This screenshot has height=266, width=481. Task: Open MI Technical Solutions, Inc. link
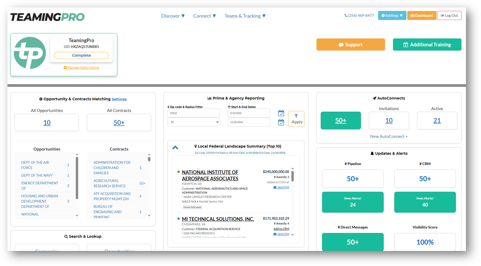coord(218,219)
